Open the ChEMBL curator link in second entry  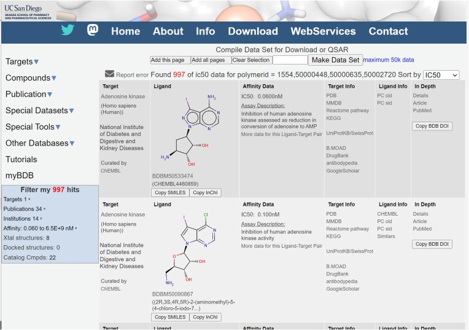point(110,289)
